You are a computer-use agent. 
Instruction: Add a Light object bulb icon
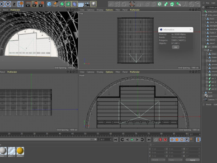click(94, 4)
